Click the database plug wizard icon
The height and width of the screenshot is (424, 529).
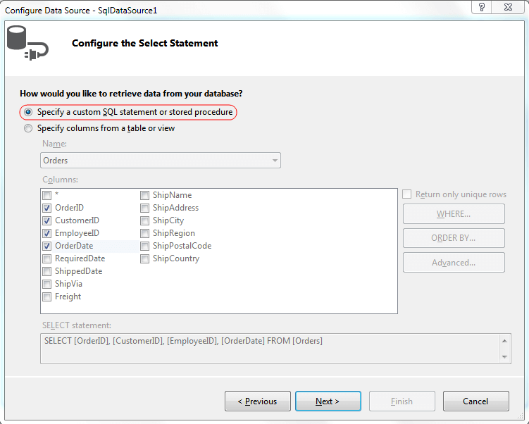(x=28, y=43)
